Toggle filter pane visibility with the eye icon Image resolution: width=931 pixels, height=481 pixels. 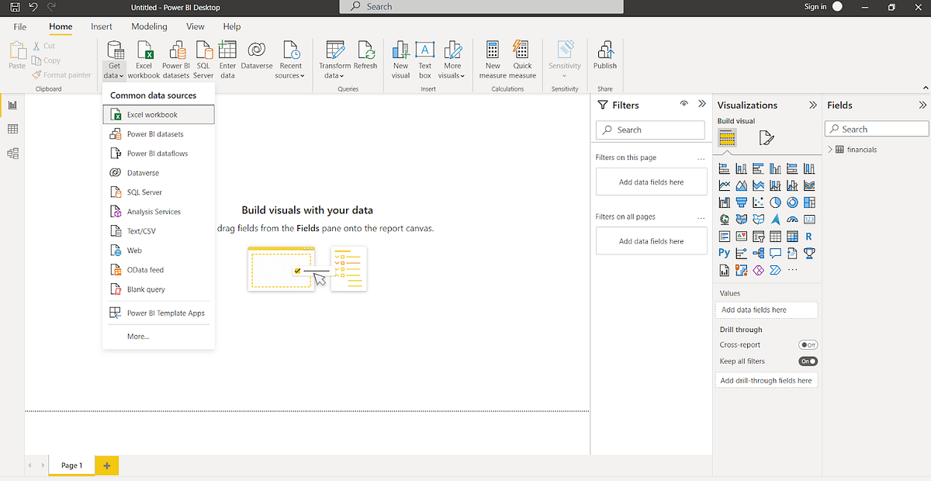(684, 105)
